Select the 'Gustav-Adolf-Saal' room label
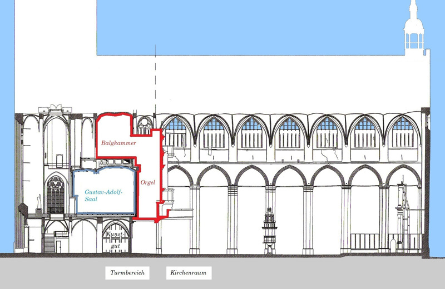 tap(103, 196)
